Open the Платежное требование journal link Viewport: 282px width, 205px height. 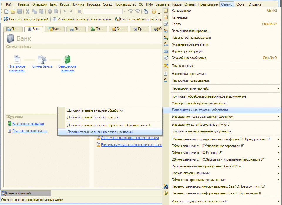click(30, 131)
